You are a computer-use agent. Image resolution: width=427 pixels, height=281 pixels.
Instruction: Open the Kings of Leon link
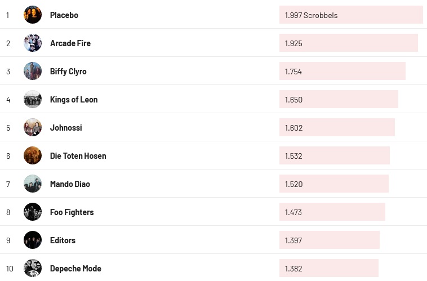[x=74, y=100]
